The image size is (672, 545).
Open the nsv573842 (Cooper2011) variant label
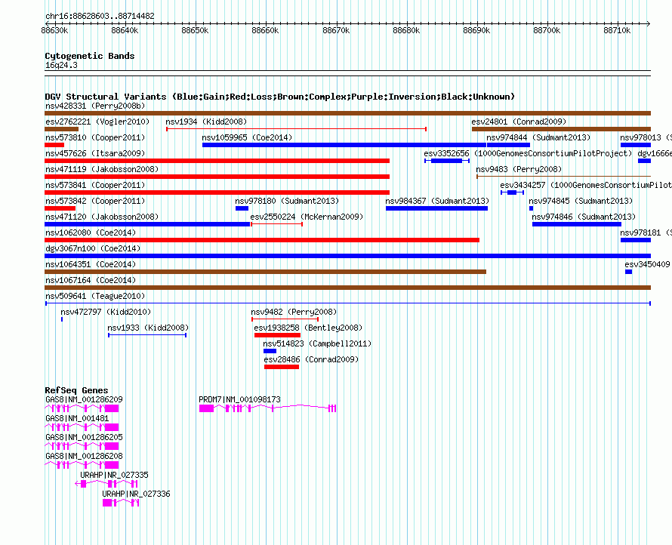click(95, 201)
